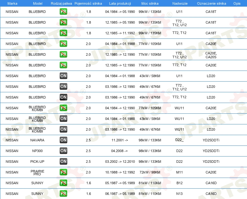Click NISSAN make cell in Prairie Pro row
The height and width of the screenshot is (199, 247).
coord(12,172)
